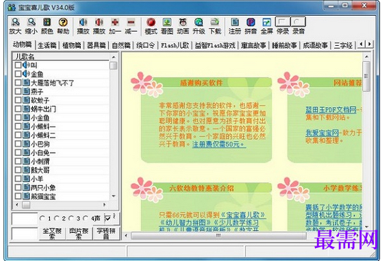
Task: Click the 注册 register icon
Action: click(x=235, y=23)
